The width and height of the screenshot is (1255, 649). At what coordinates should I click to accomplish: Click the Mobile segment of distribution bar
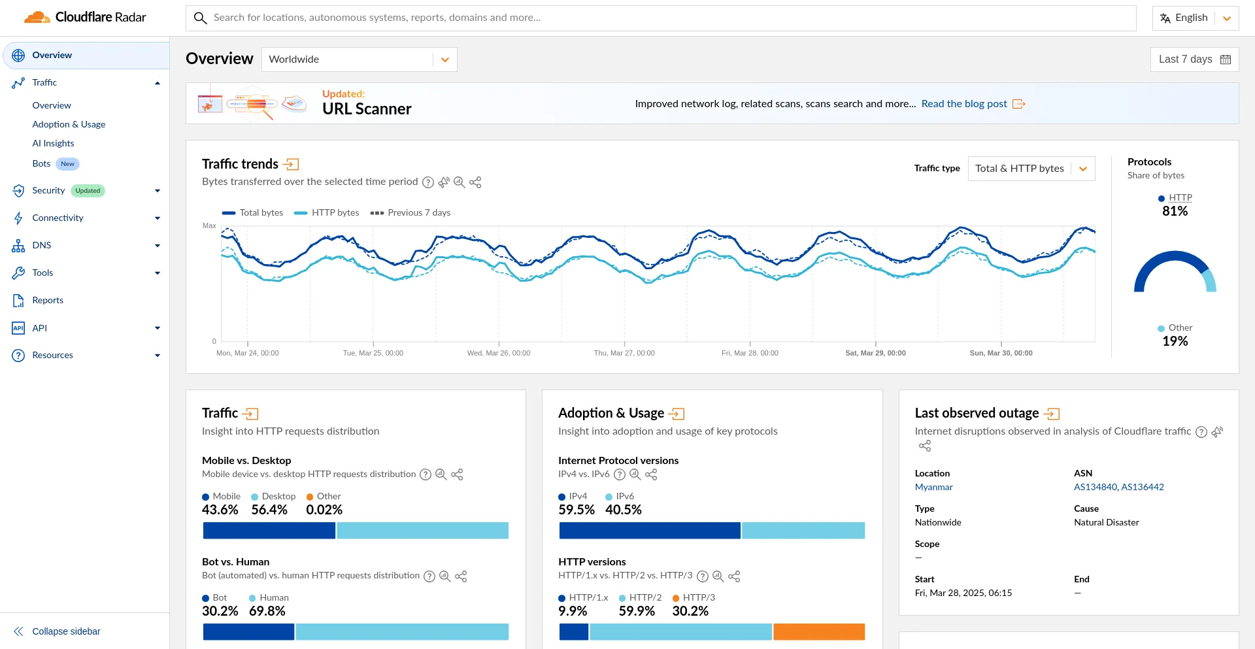tap(269, 531)
